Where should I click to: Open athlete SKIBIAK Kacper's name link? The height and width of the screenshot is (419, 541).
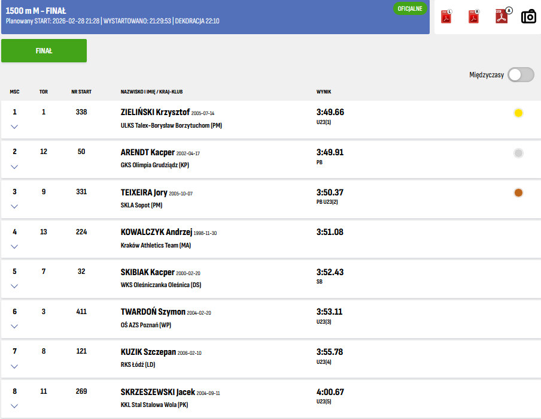tap(147, 272)
